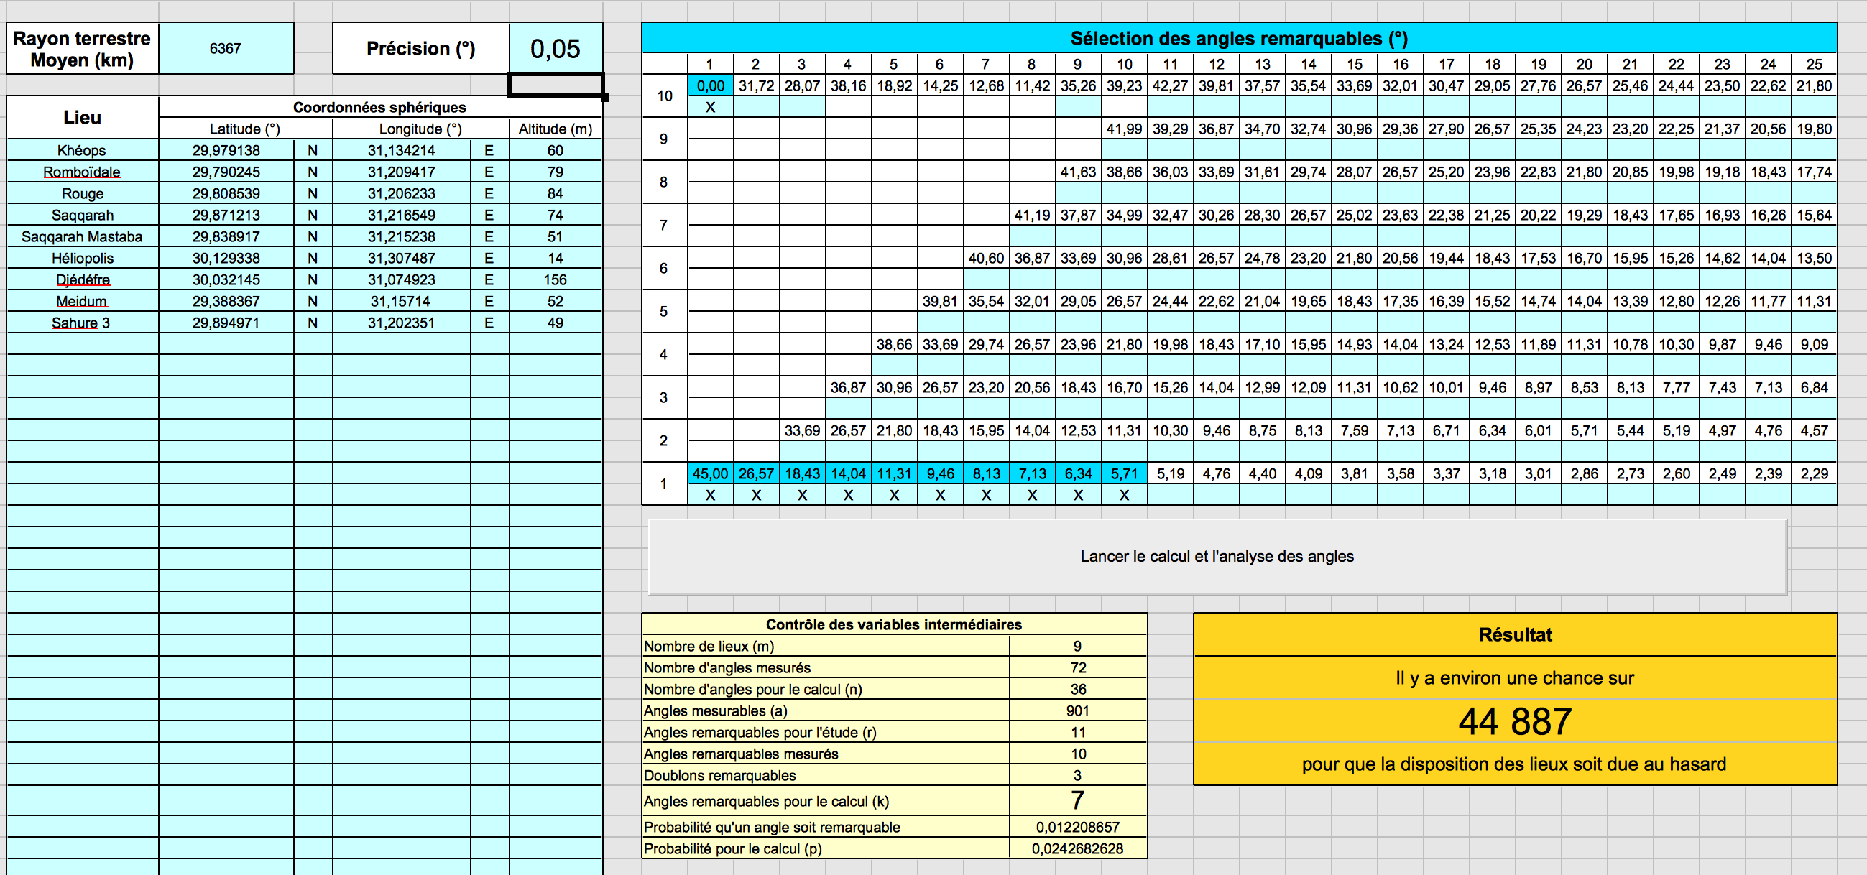Click the Coordonnées sphériques header
The image size is (1867, 875).
pyautogui.click(x=379, y=107)
